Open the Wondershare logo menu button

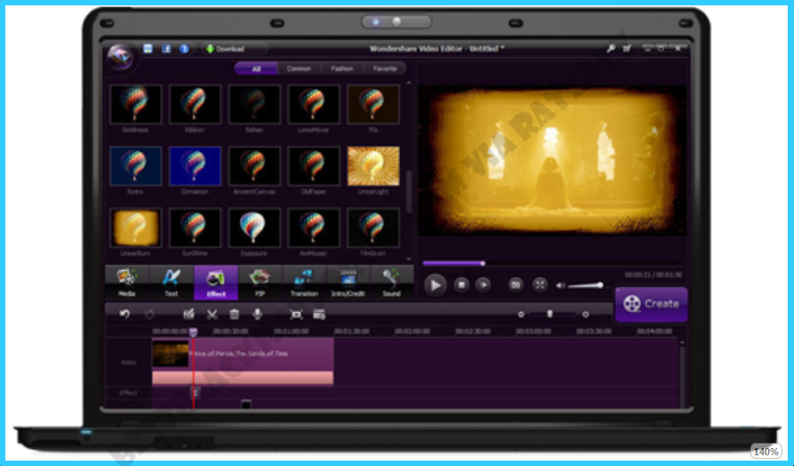(121, 56)
